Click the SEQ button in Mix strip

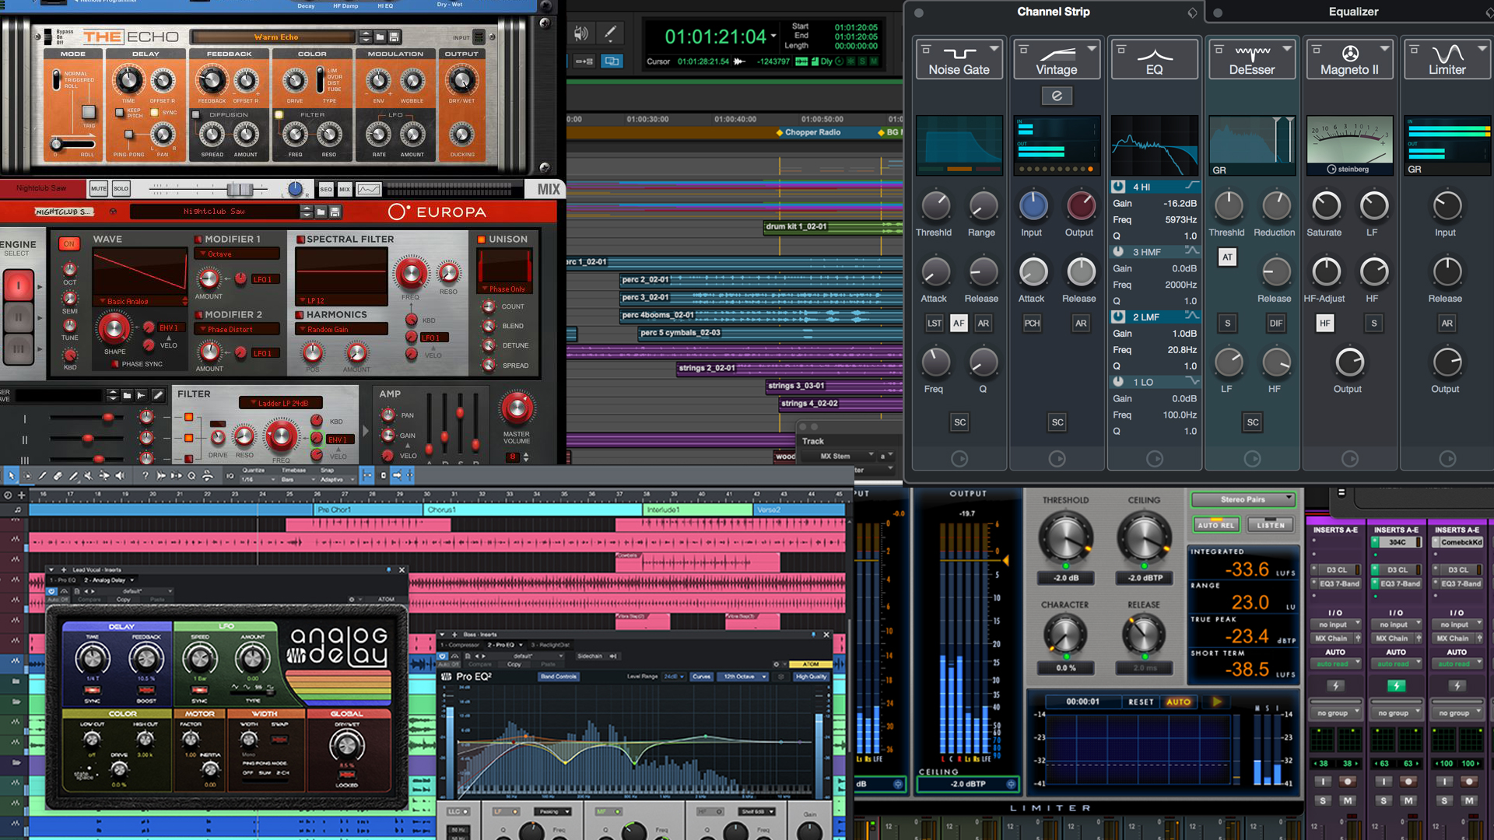coord(325,189)
